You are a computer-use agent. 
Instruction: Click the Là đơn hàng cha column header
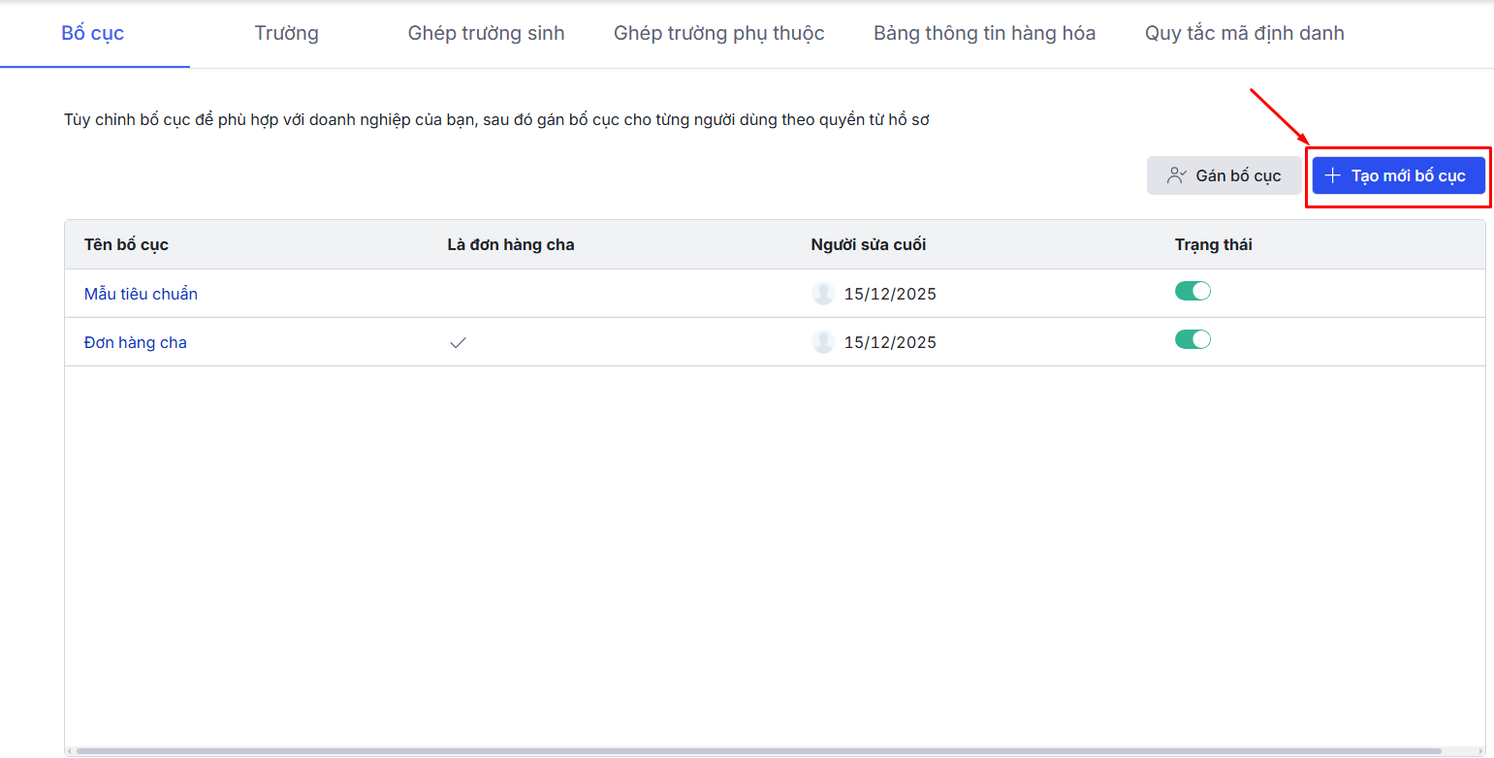point(510,245)
